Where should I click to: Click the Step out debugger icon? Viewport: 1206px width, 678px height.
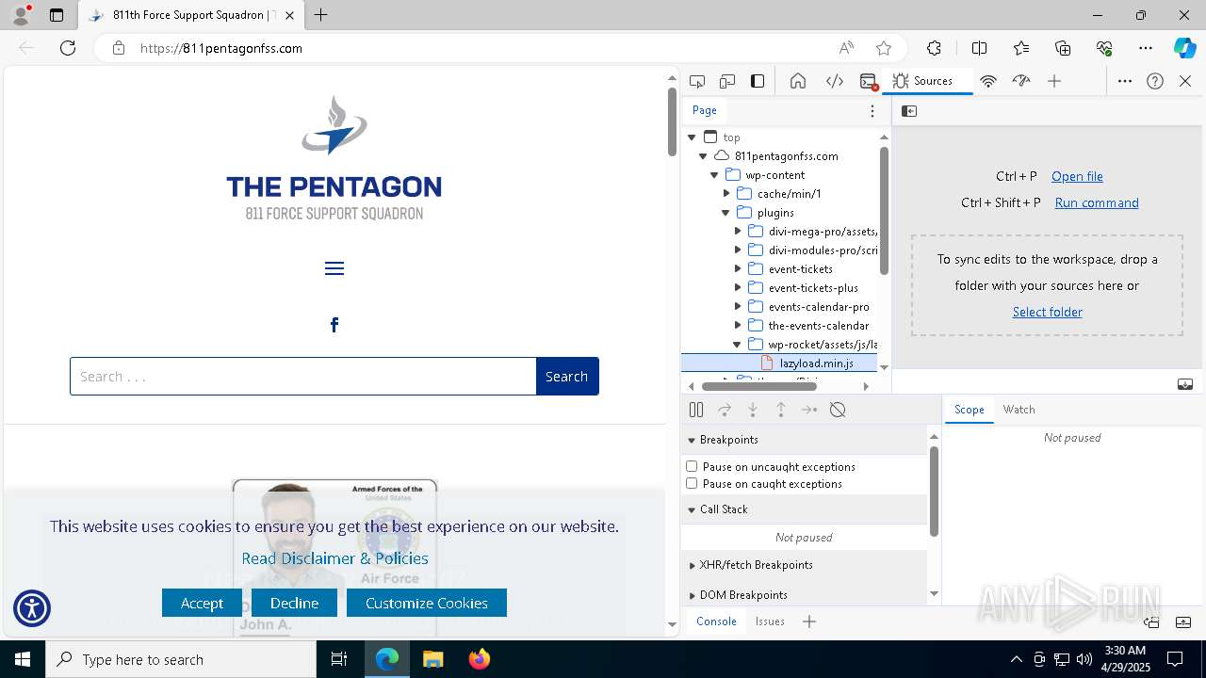pos(781,410)
